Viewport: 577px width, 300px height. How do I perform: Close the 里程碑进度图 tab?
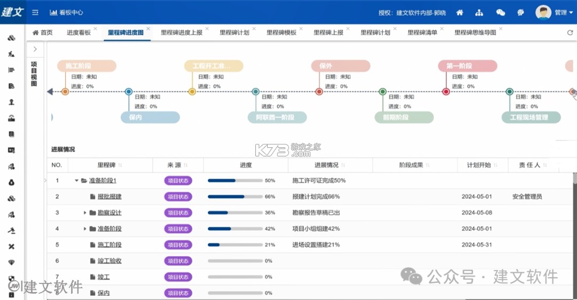tap(149, 28)
